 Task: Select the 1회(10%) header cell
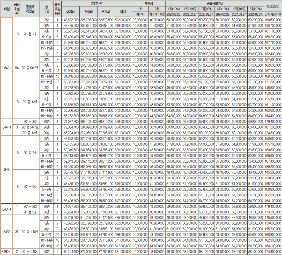tap(174, 9)
